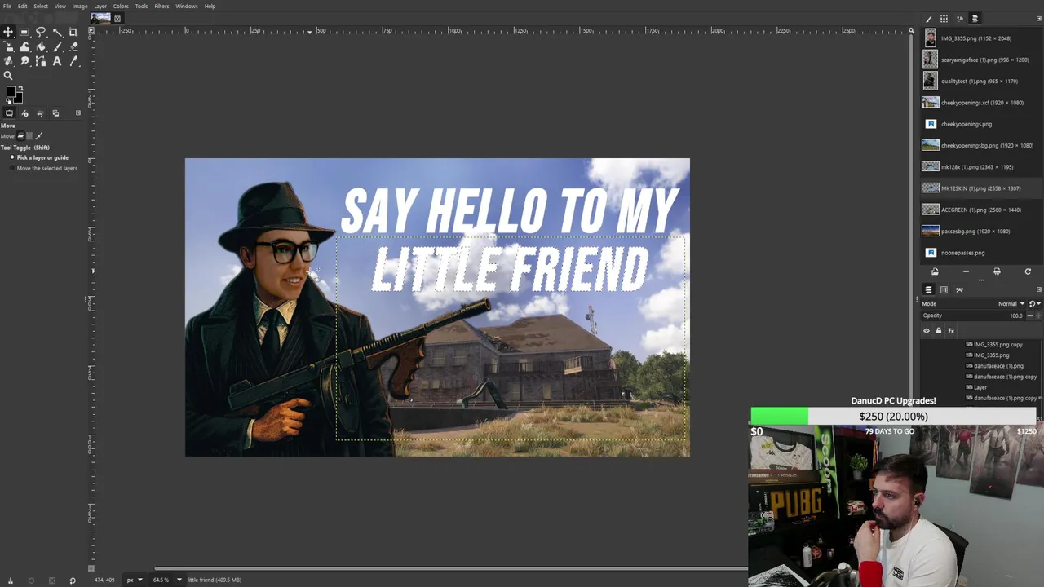Open the 64.5% zoom level dropdown
Image resolution: width=1044 pixels, height=587 pixels.
[166, 580]
